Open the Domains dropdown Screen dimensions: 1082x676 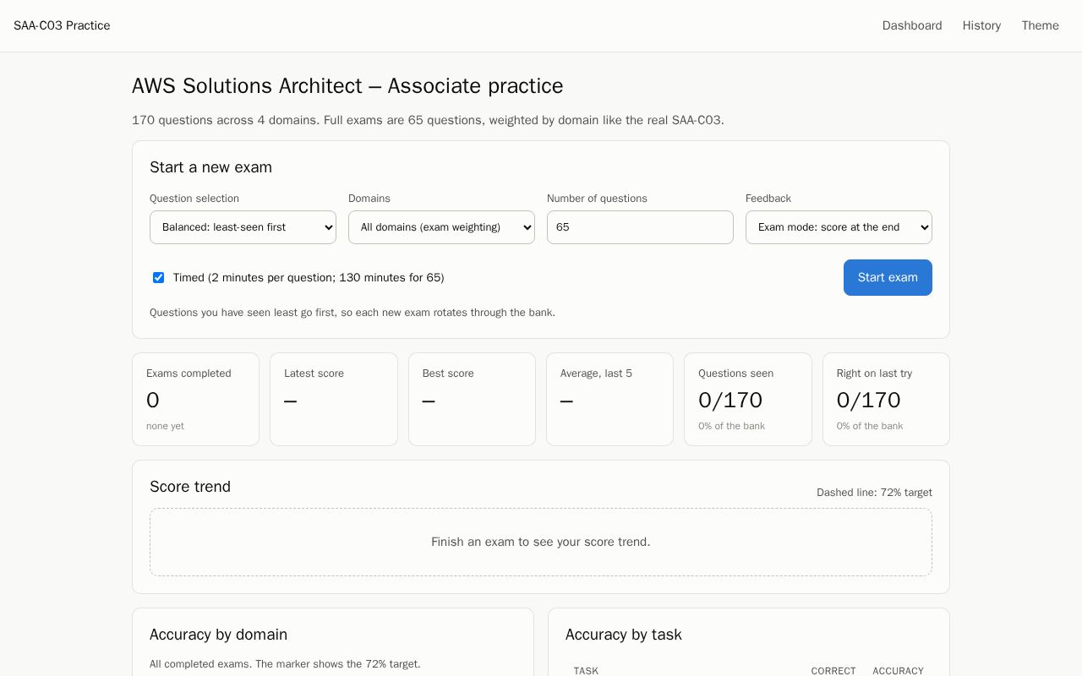point(441,227)
